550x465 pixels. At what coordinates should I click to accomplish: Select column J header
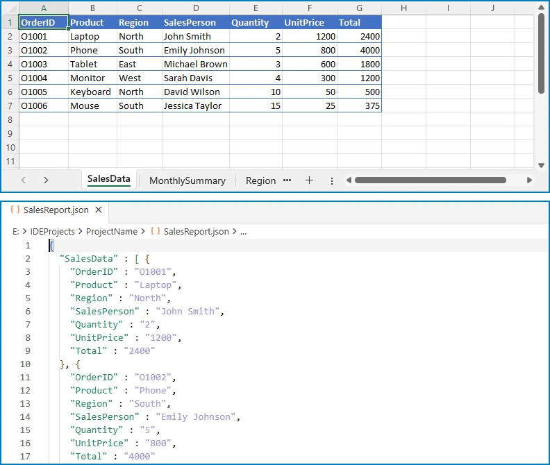coord(492,8)
